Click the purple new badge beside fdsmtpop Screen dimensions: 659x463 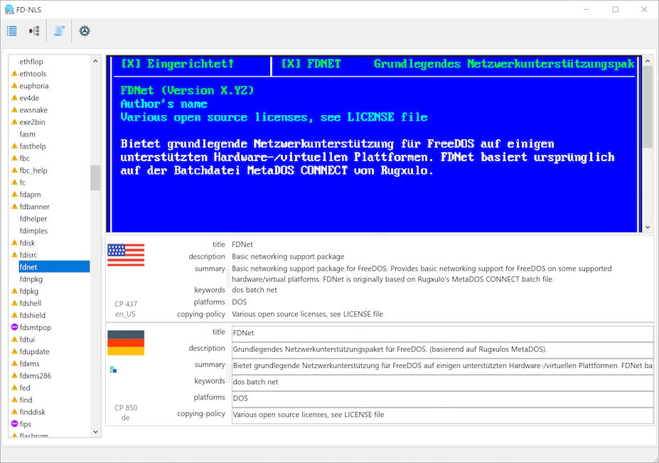(14, 327)
